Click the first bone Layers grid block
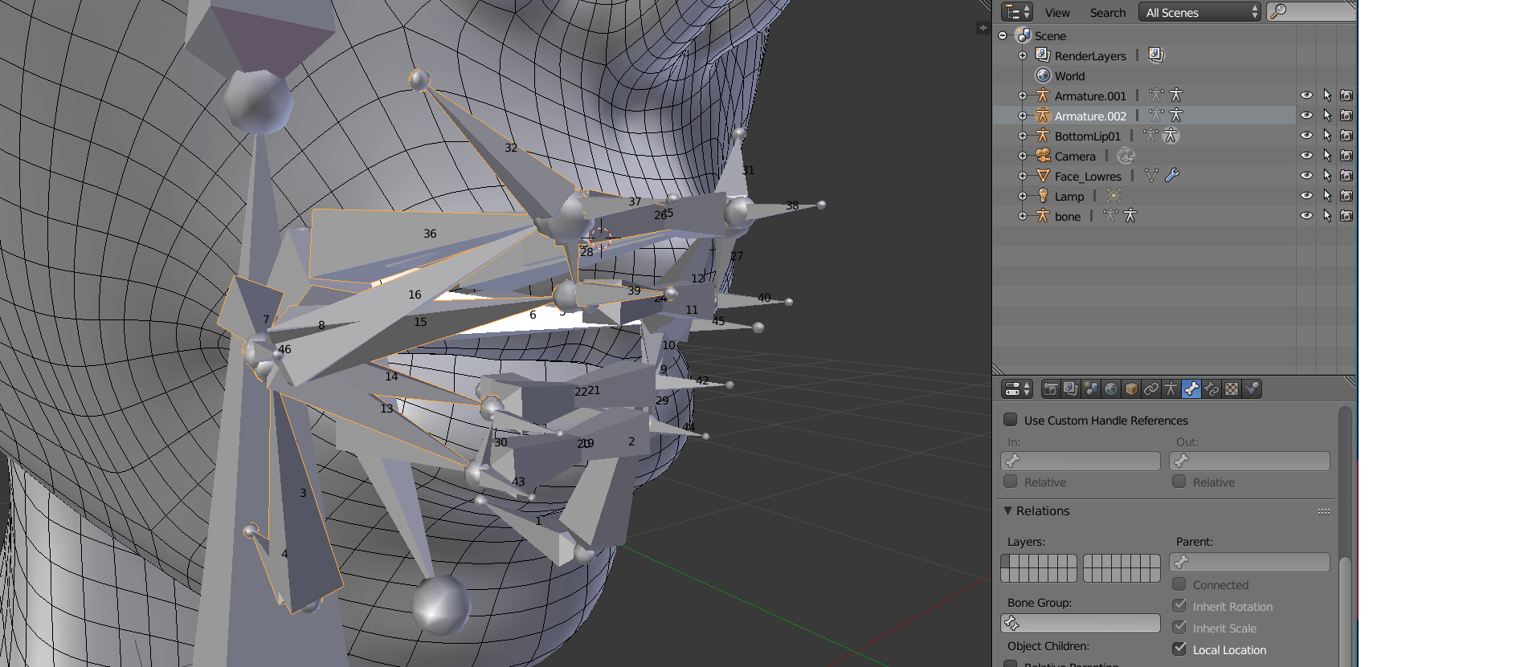1516x667 pixels. (x=1039, y=568)
